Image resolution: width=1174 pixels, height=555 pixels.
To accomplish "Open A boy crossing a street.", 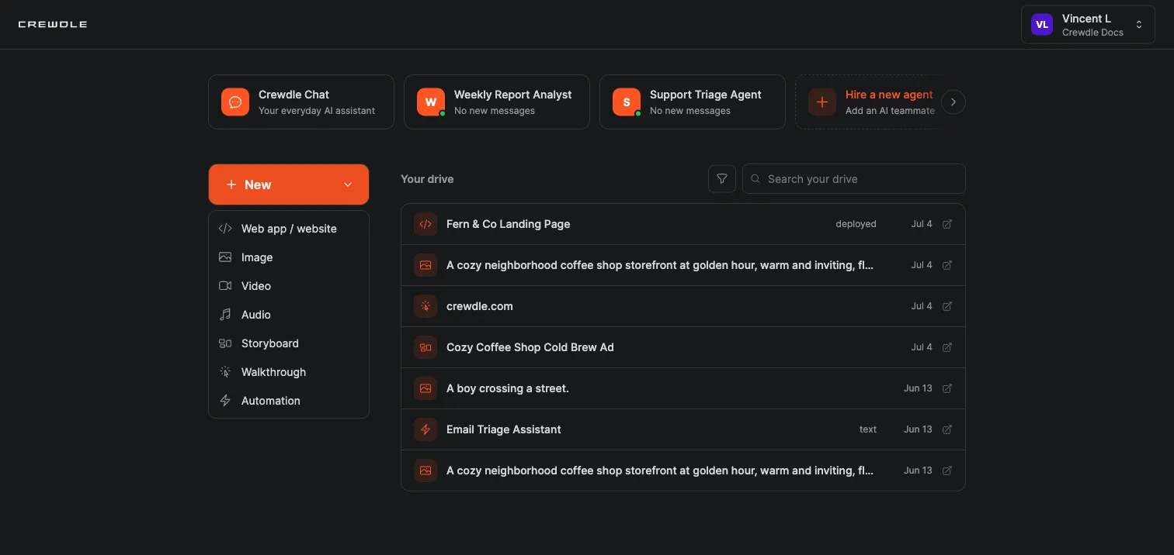I will (683, 388).
